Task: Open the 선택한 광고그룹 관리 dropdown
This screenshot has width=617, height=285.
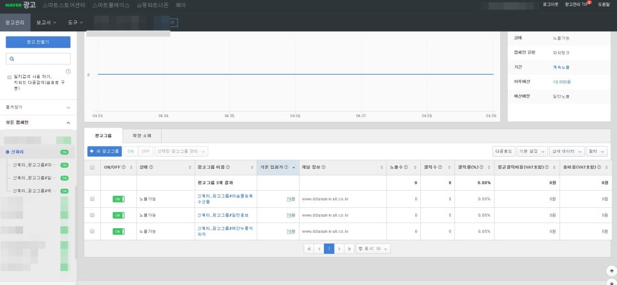Action: tap(181, 151)
